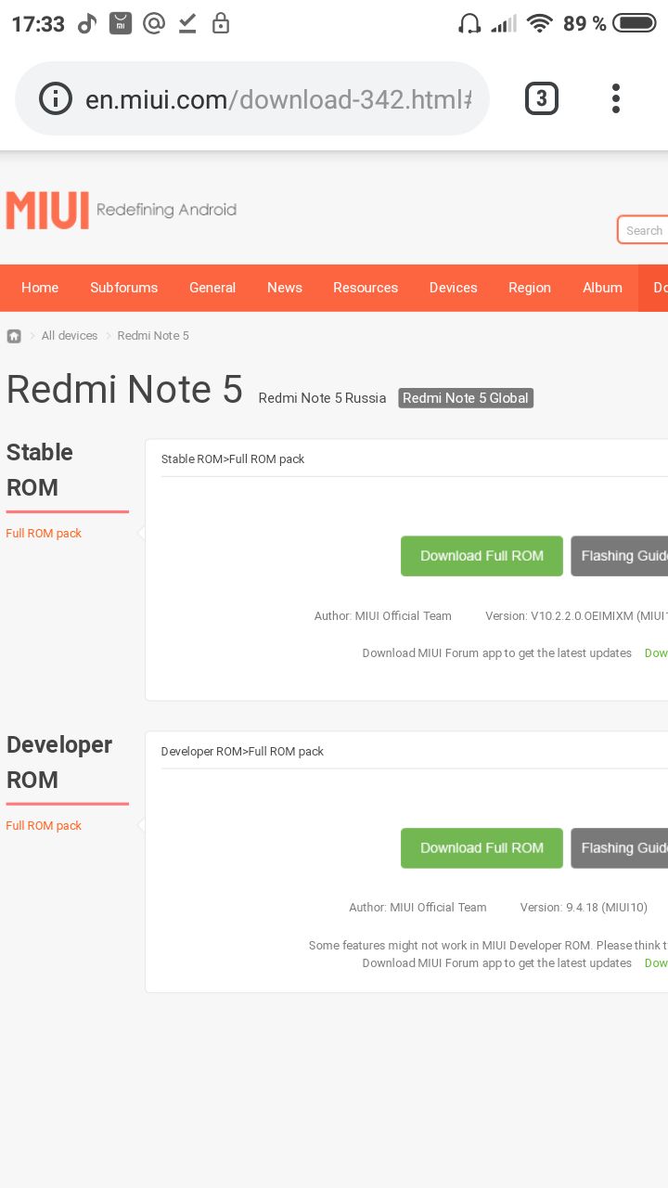The image size is (668, 1188).
Task: Open the Album menu item
Action: pos(602,288)
